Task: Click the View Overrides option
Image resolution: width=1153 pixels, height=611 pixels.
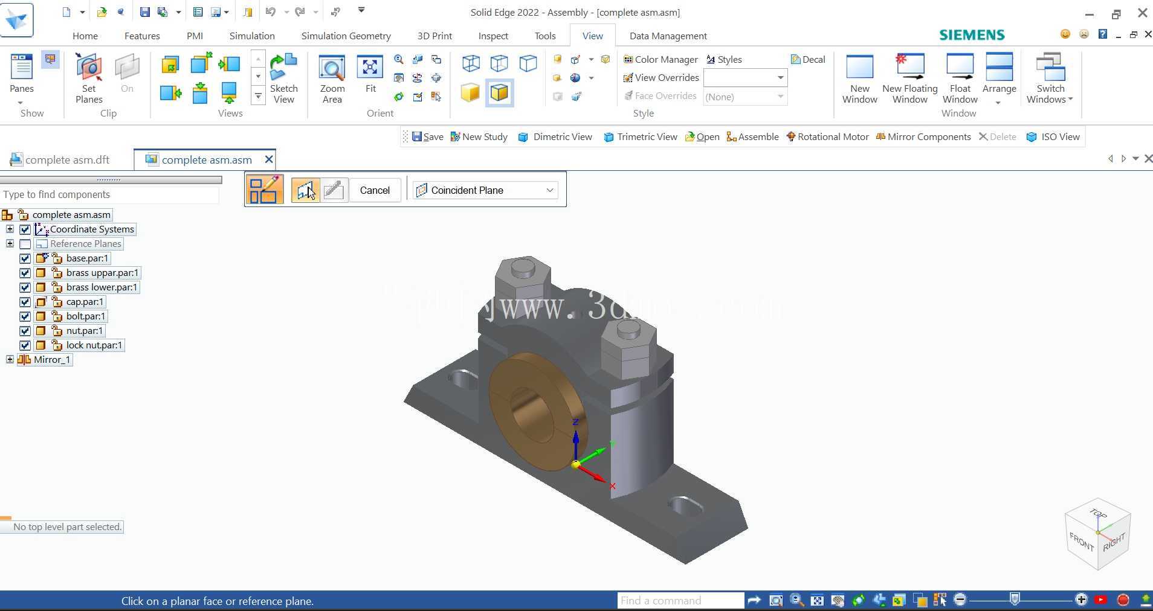Action: coord(661,77)
